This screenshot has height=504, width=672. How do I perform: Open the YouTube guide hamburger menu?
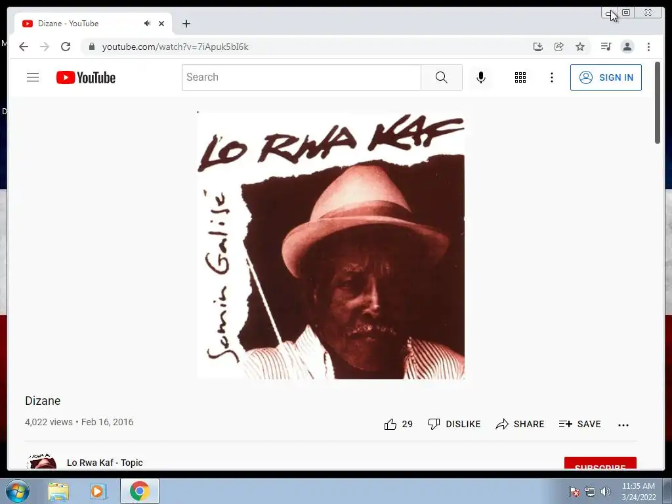(x=33, y=77)
